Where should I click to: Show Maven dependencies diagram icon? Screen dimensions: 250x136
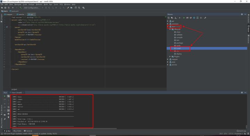(x=197, y=18)
